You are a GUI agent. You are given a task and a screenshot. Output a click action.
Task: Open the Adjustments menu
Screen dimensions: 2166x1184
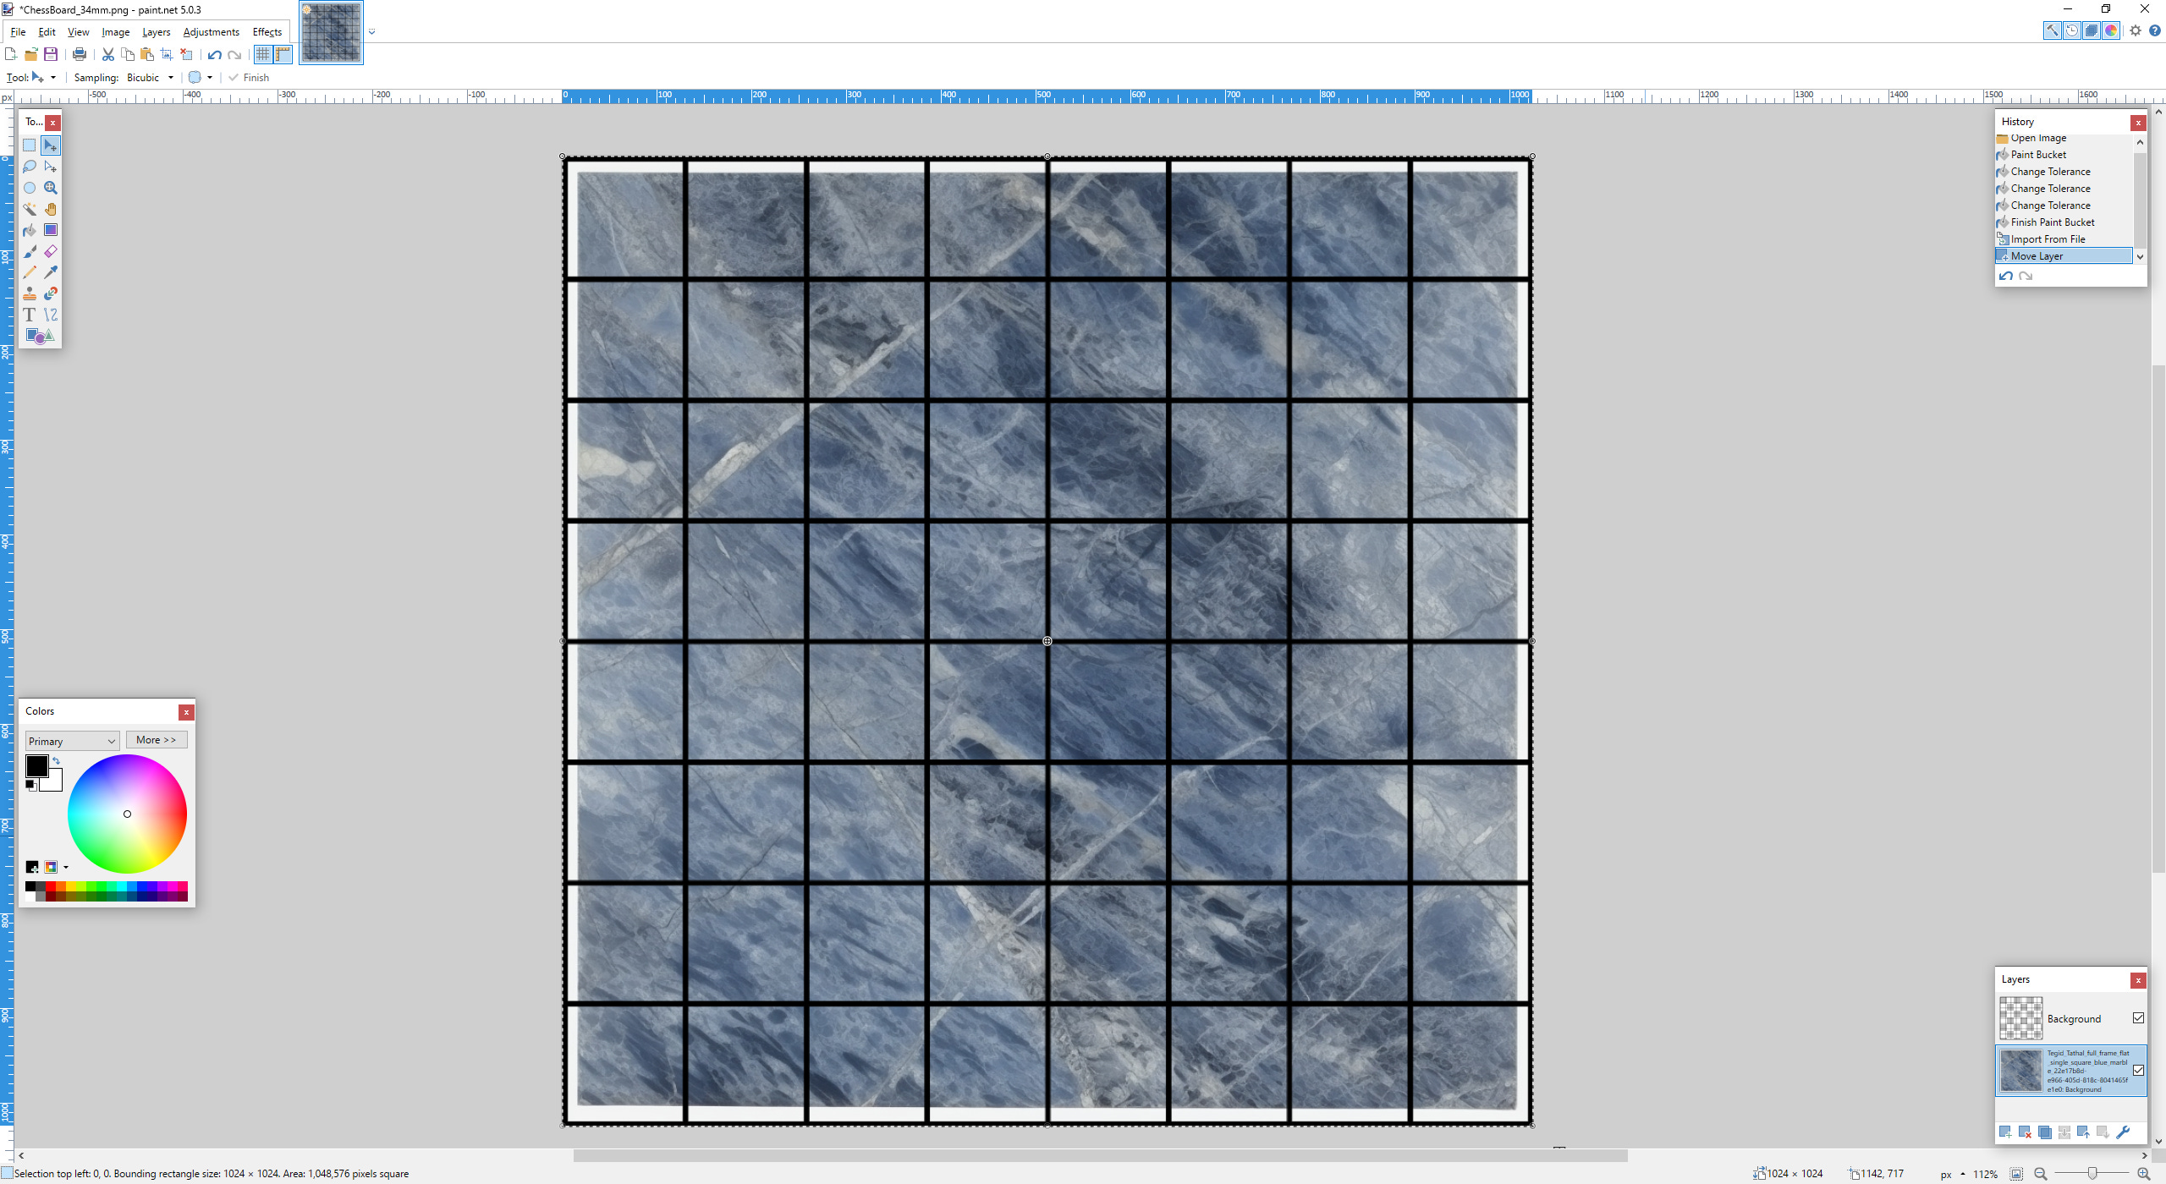(x=211, y=32)
